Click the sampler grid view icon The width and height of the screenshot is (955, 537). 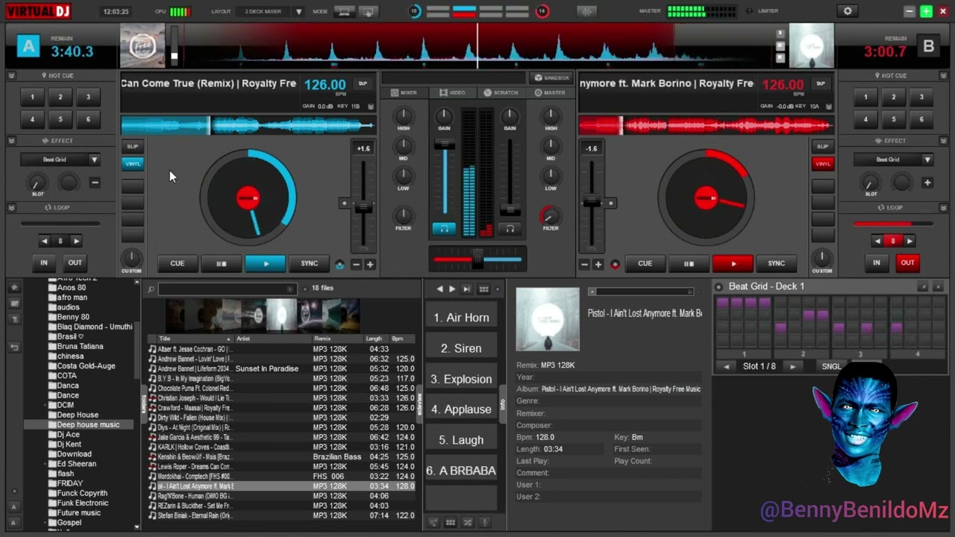click(x=483, y=289)
